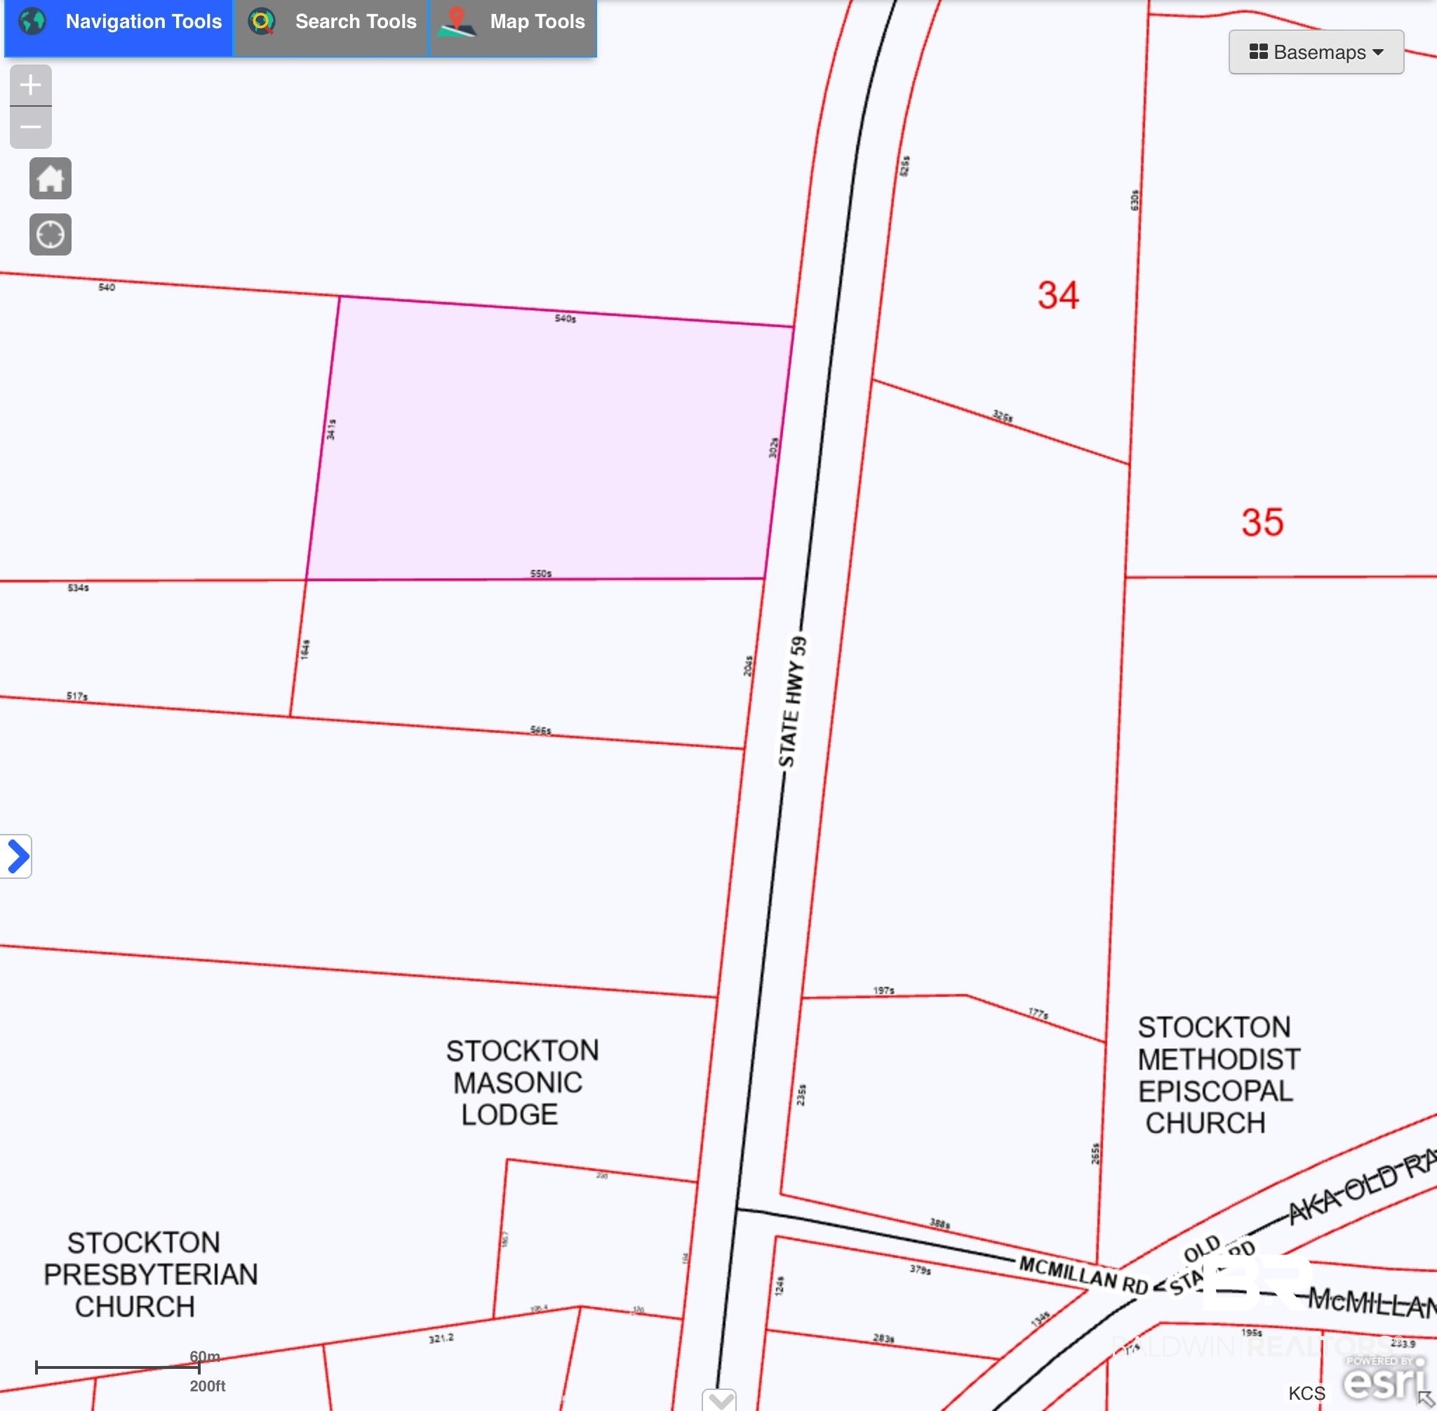This screenshot has height=1411, width=1437.
Task: Click the 566s parcel dimension label
Action: [x=541, y=731]
